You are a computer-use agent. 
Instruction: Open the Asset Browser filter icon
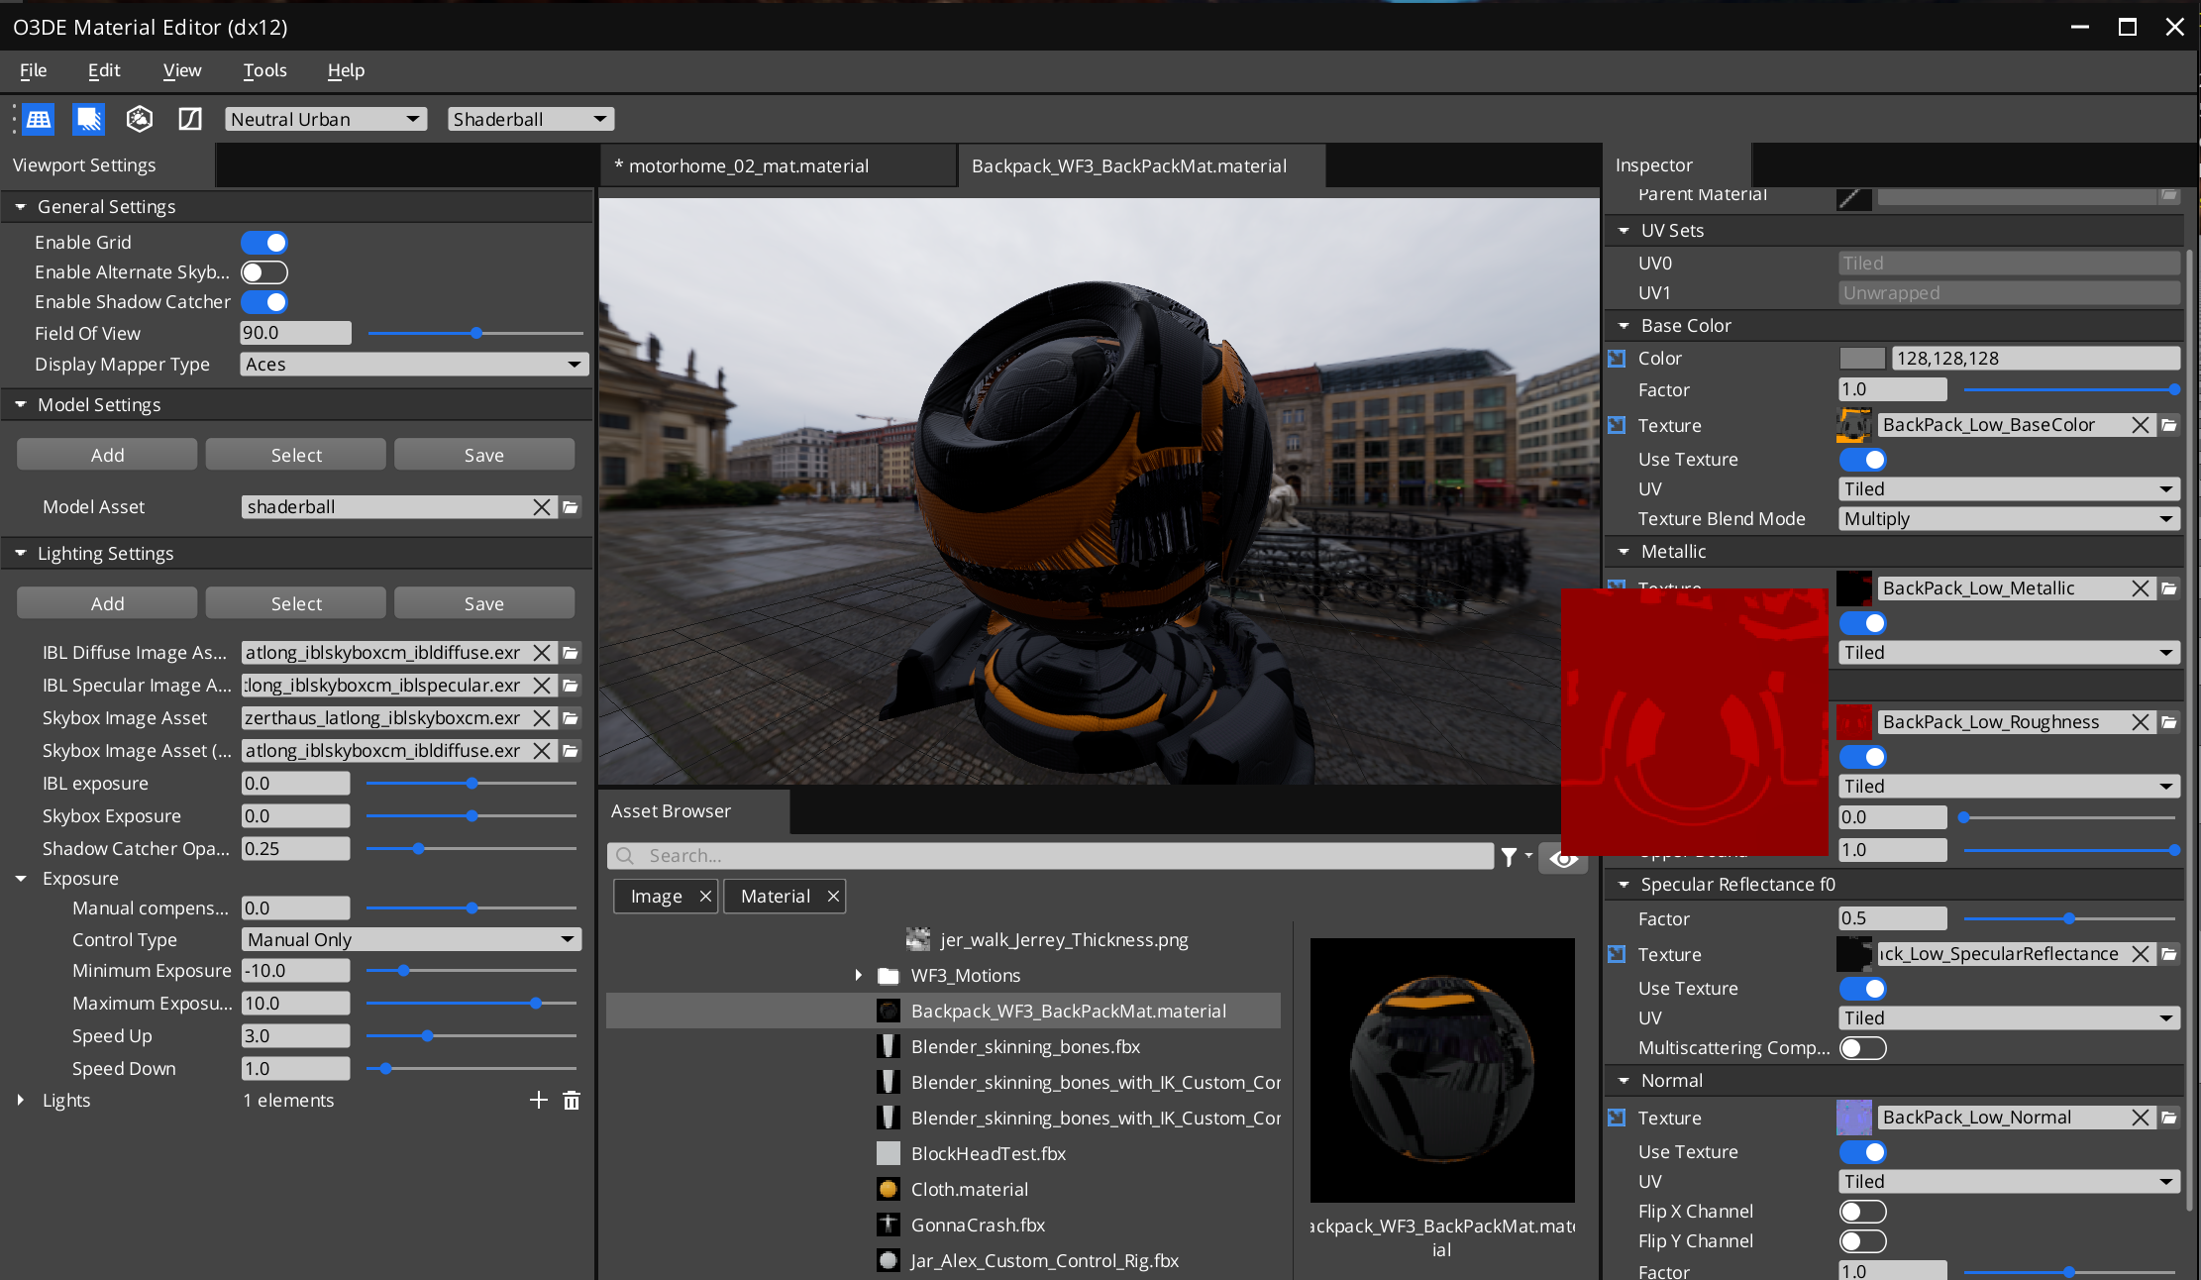(x=1510, y=857)
